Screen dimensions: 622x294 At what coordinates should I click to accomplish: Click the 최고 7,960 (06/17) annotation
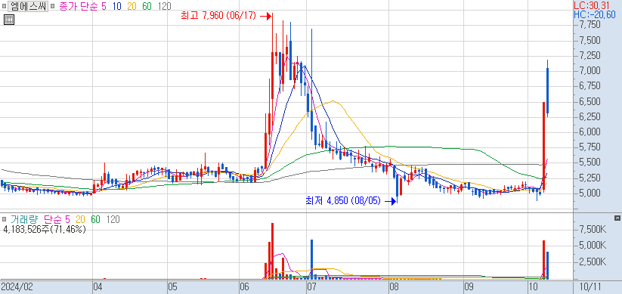tap(218, 16)
